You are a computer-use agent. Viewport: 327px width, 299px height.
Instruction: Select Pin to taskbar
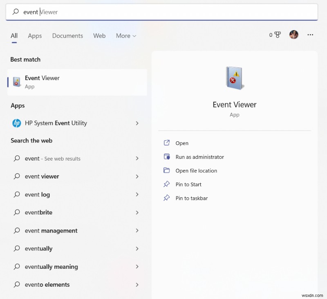(191, 198)
